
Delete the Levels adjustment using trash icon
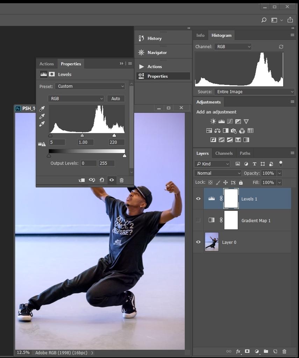click(x=121, y=180)
